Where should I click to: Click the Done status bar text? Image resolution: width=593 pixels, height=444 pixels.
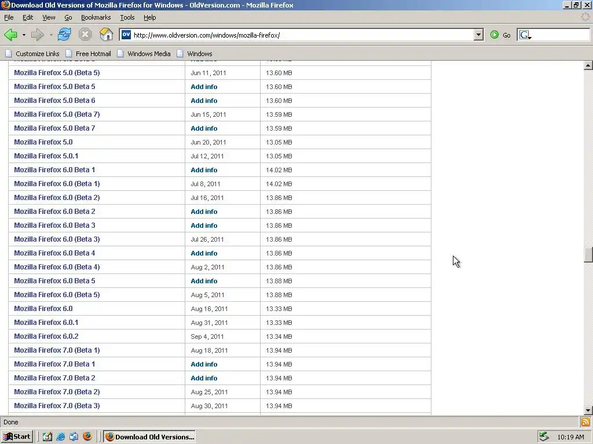tap(11, 422)
